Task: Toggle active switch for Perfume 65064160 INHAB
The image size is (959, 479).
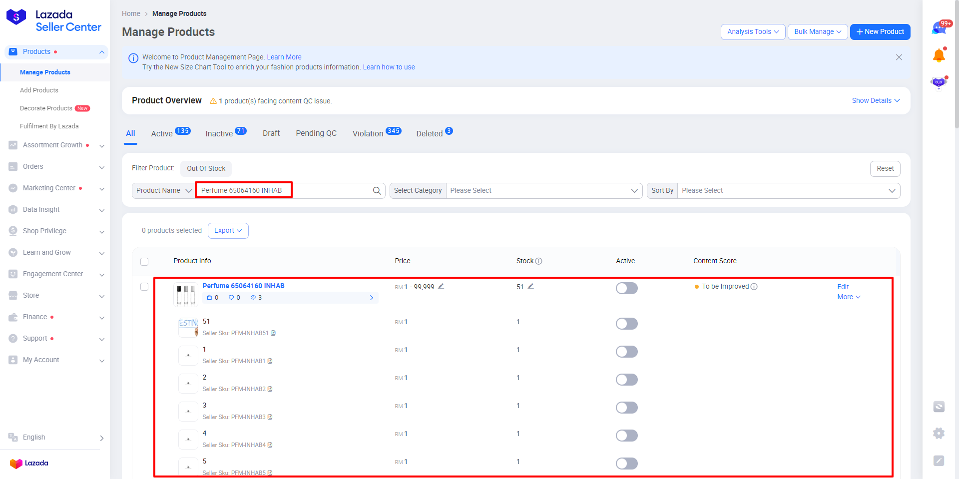Action: [x=626, y=288]
